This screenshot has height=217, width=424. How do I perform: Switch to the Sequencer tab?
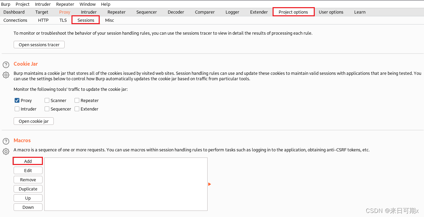(147, 12)
